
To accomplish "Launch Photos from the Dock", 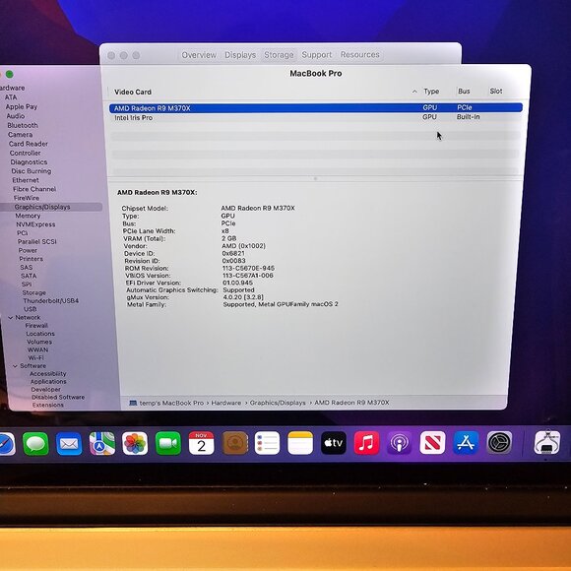I will [x=135, y=444].
